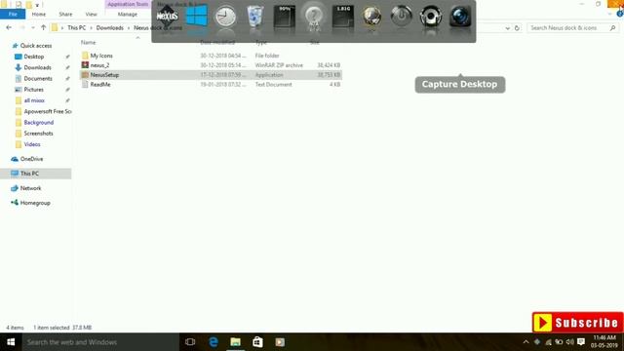This screenshot has width=624, height=351.
Task: Click the power button icon in the dock
Action: coord(401,17)
